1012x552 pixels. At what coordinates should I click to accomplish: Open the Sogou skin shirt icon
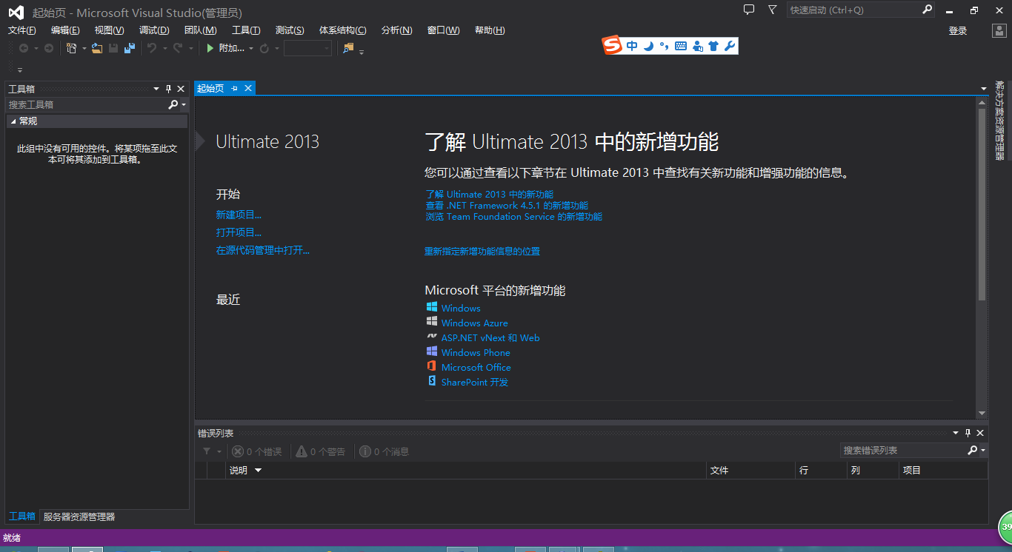pos(713,46)
